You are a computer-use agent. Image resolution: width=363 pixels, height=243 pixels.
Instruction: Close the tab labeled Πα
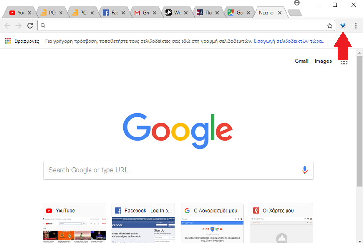click(217, 13)
